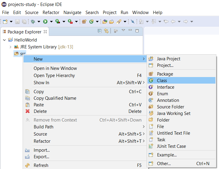The image size is (219, 169).
Task: Select Other... in the New submenu
Action: tap(181, 164)
